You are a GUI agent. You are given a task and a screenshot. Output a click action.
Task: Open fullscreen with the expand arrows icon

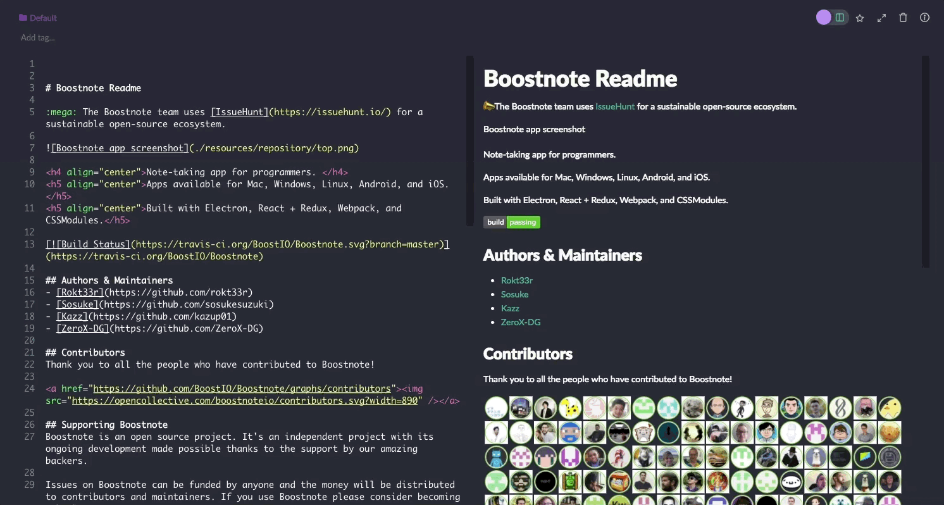[881, 18]
